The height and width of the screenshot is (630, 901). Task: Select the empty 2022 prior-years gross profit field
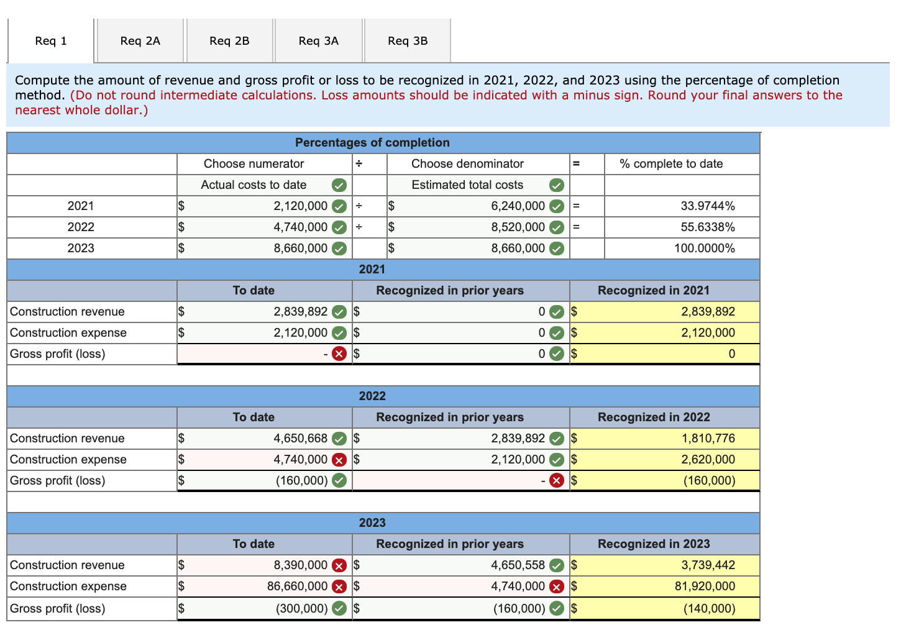[461, 481]
